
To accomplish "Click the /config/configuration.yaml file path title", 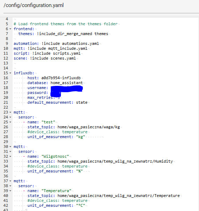I will [34, 5].
